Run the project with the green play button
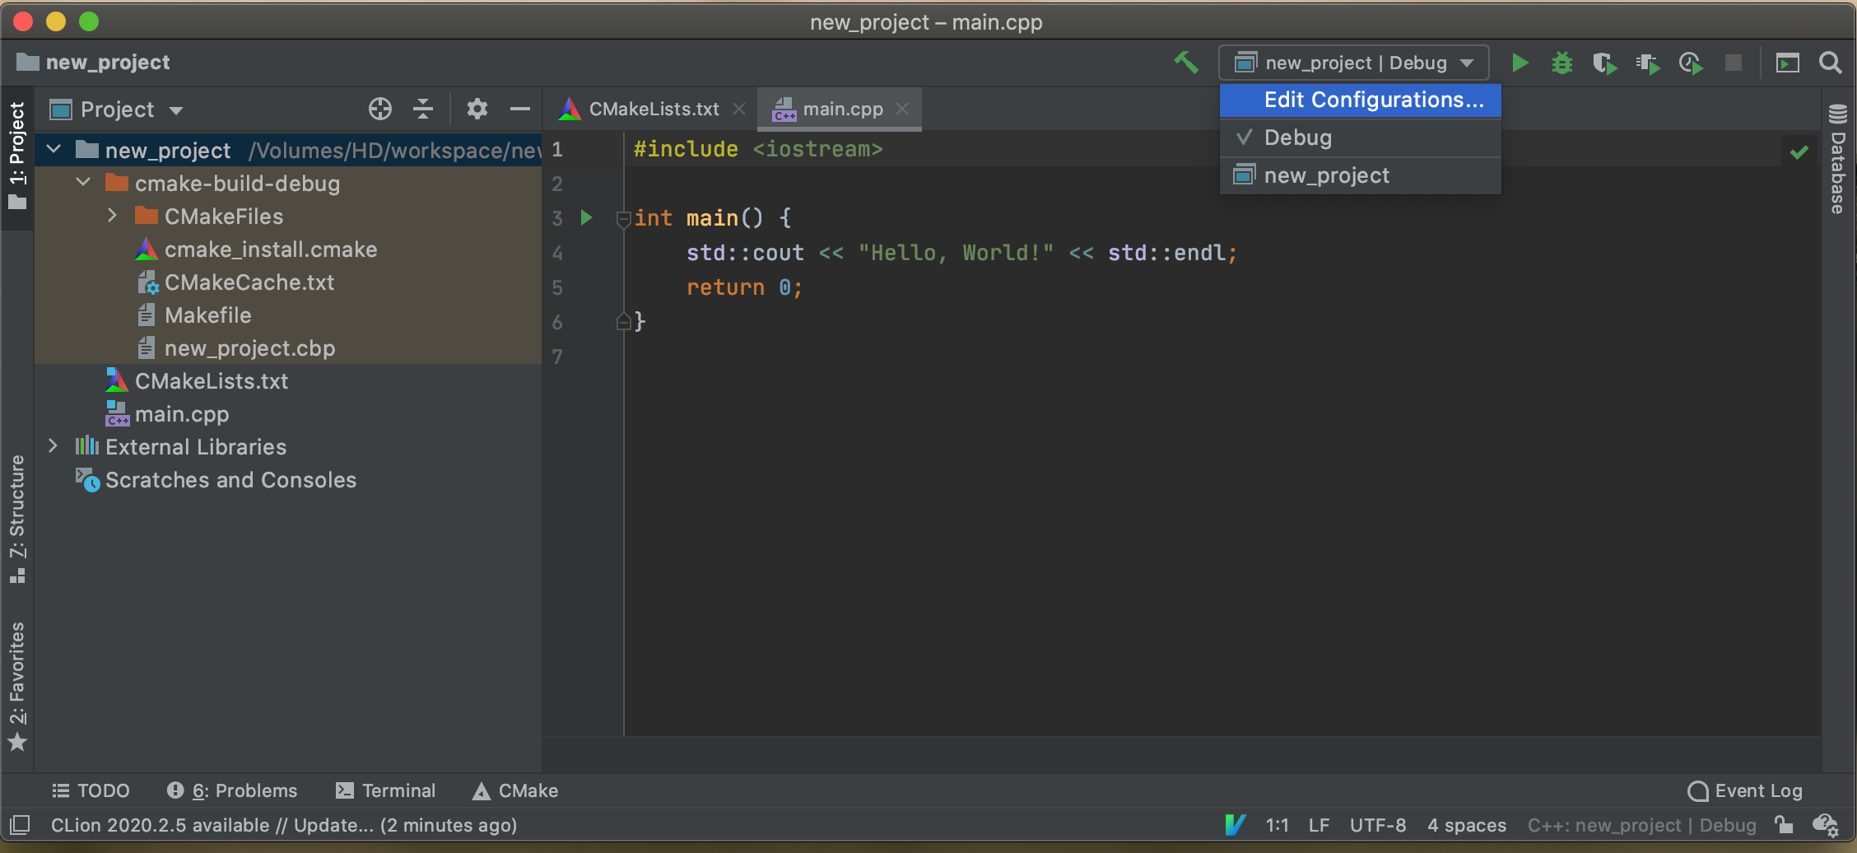This screenshot has width=1857, height=853. pos(1520,63)
